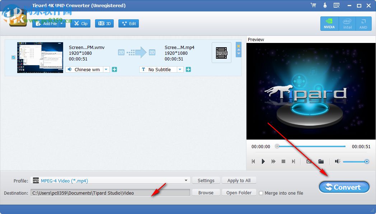The width and height of the screenshot is (376, 214).
Task: Open the Edit video tool
Action: point(128,23)
